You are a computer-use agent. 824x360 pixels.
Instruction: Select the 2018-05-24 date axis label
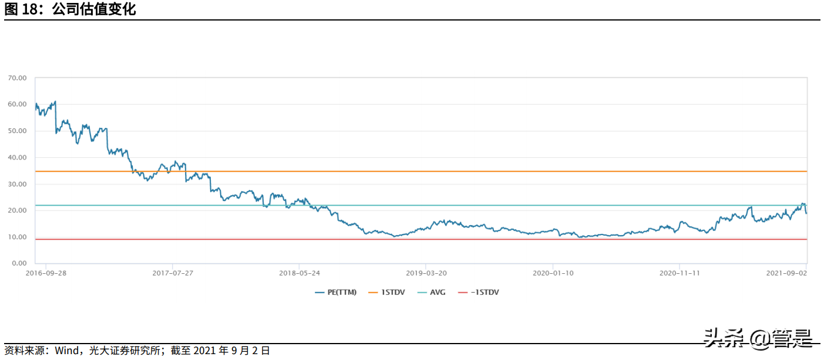(299, 273)
